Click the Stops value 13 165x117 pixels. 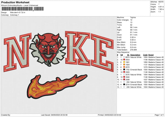(x=131, y=22)
